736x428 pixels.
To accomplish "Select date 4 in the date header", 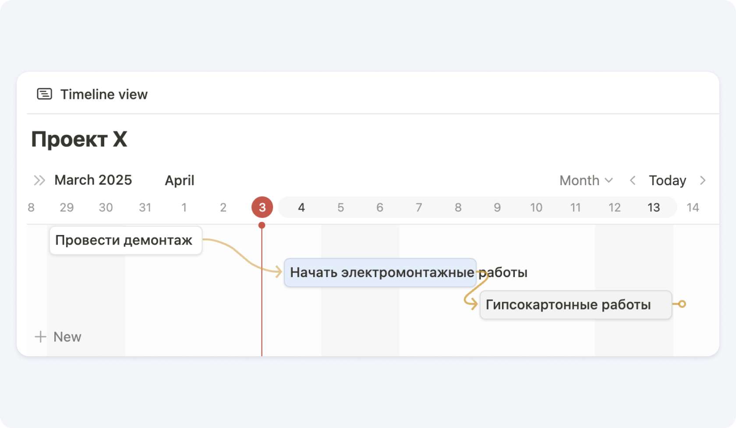I will [x=301, y=207].
